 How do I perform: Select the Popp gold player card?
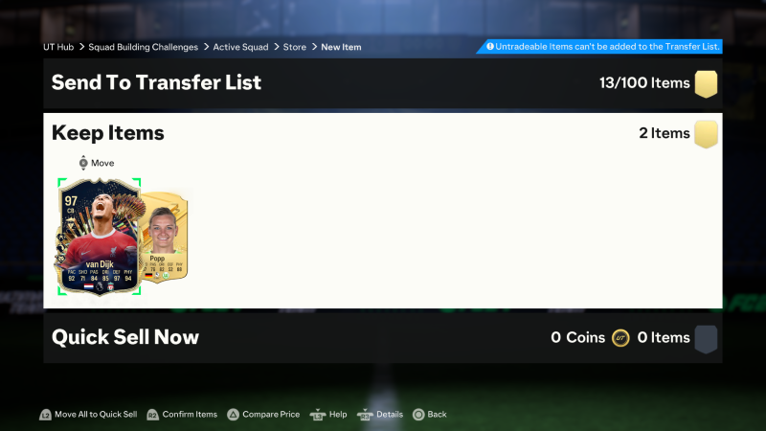pos(165,237)
